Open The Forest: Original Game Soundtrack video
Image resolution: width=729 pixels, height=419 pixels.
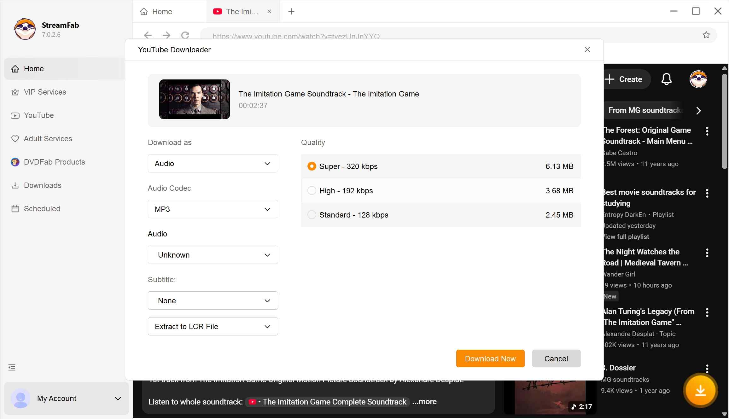pos(647,136)
